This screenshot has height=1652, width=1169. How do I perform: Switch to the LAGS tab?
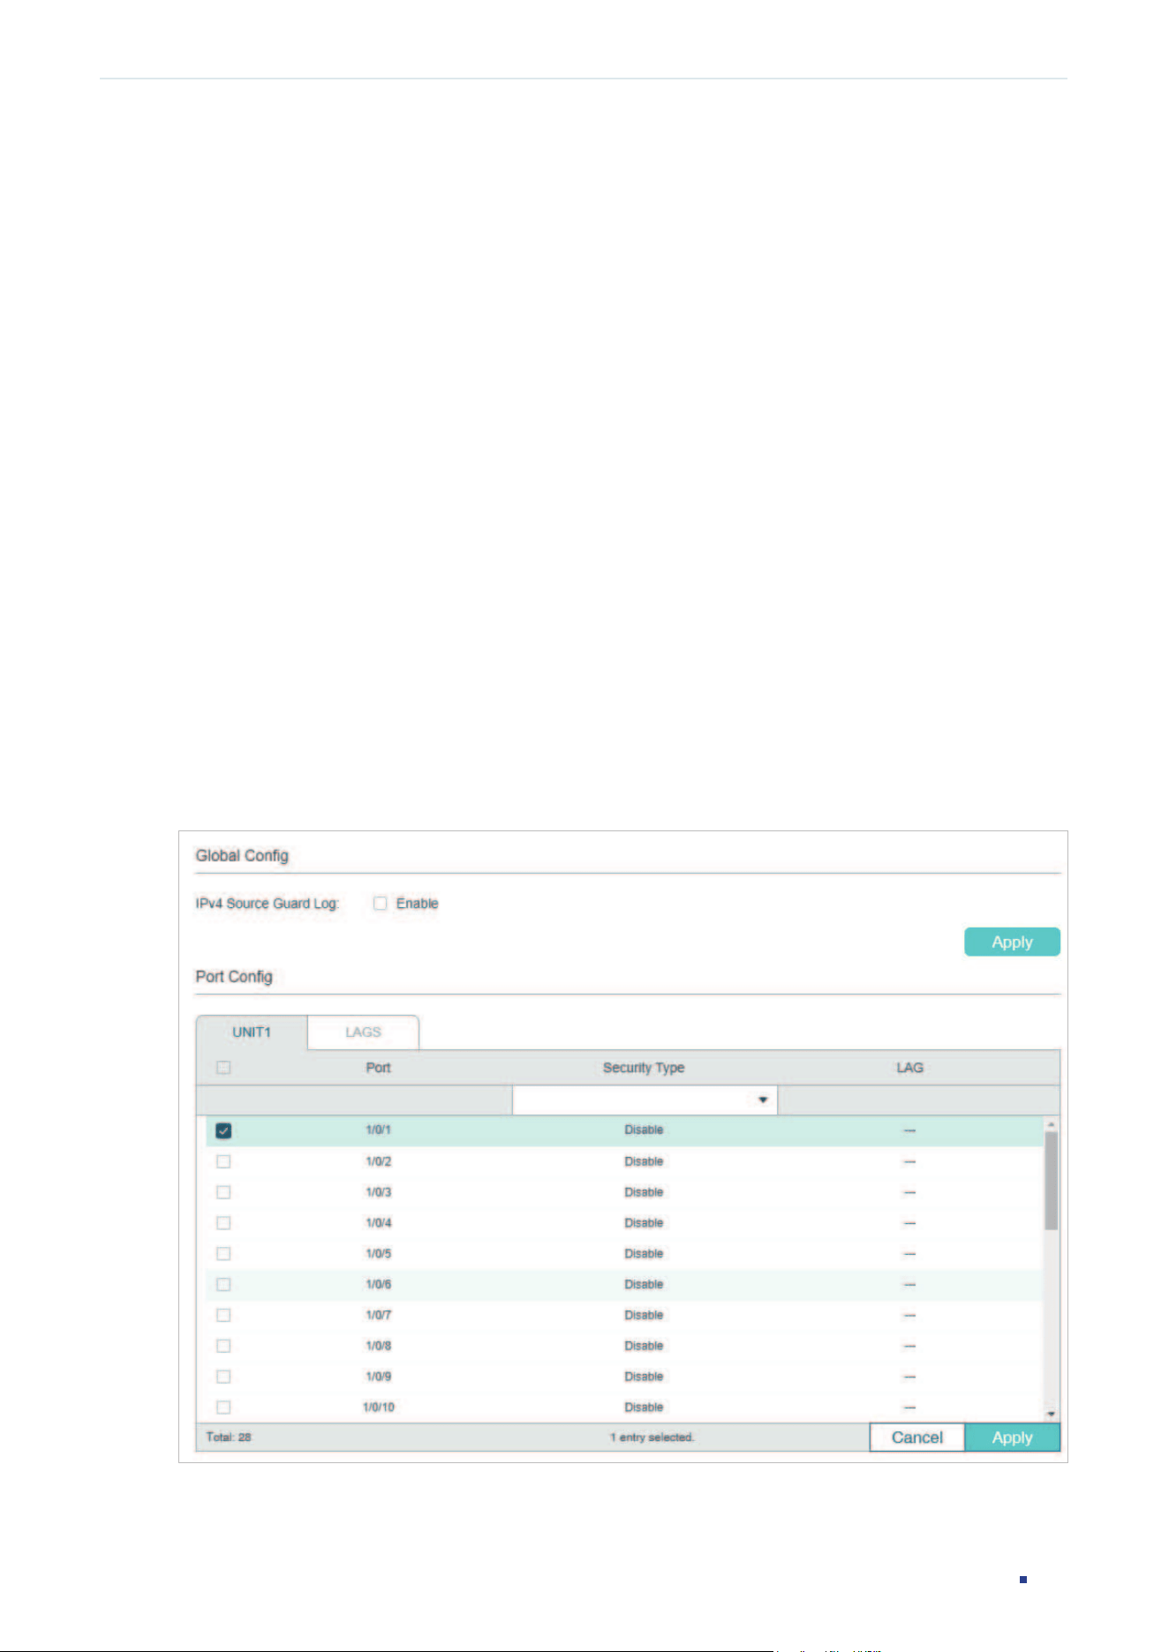[x=363, y=1032]
